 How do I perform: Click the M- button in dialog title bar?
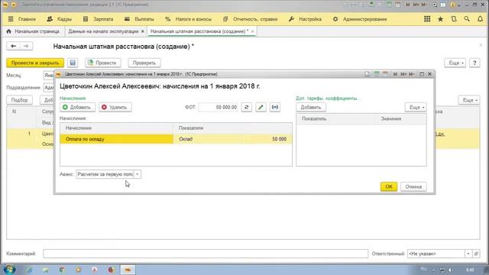click(x=412, y=74)
